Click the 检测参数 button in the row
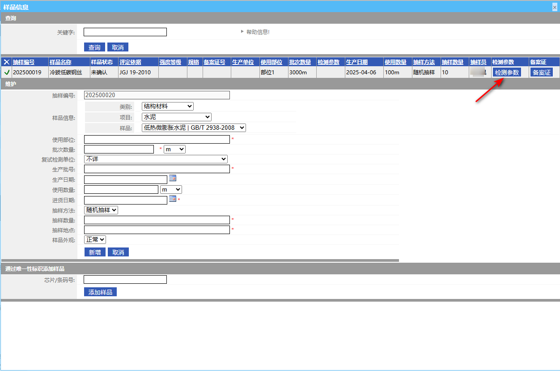Screen dimensions: 560x371 507,72
